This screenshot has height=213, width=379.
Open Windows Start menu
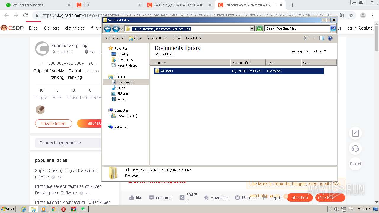pyautogui.click(x=8, y=209)
